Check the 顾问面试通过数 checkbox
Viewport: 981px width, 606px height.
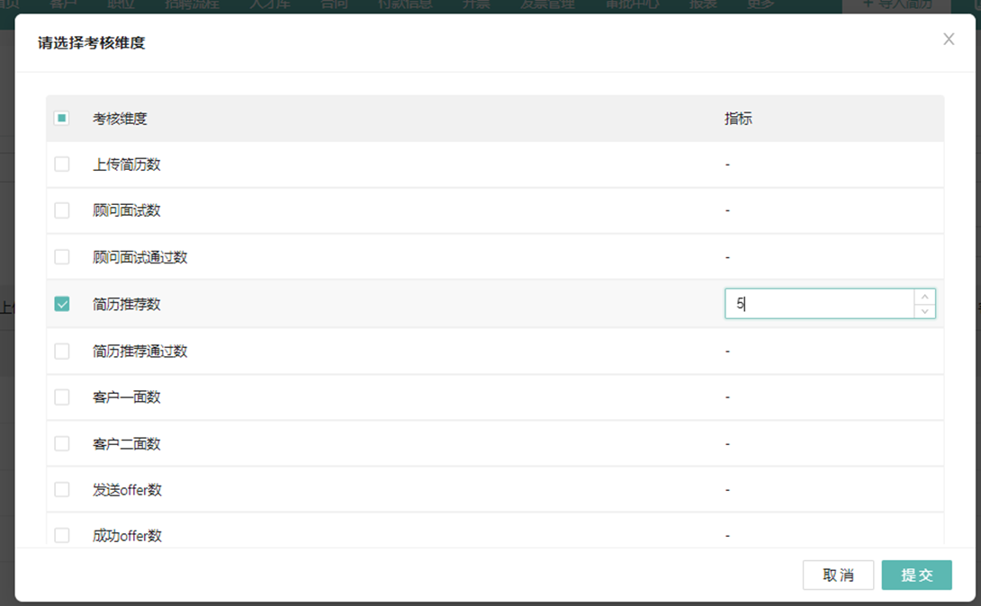click(62, 257)
